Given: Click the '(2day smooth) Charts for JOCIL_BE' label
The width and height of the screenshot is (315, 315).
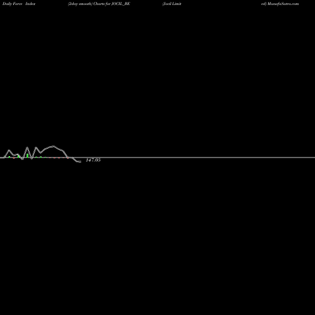Looking at the screenshot, I should tap(99, 4).
